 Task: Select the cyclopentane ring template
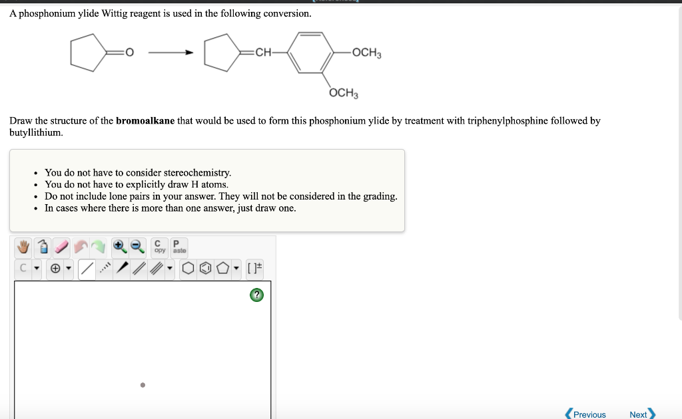pyautogui.click(x=222, y=268)
